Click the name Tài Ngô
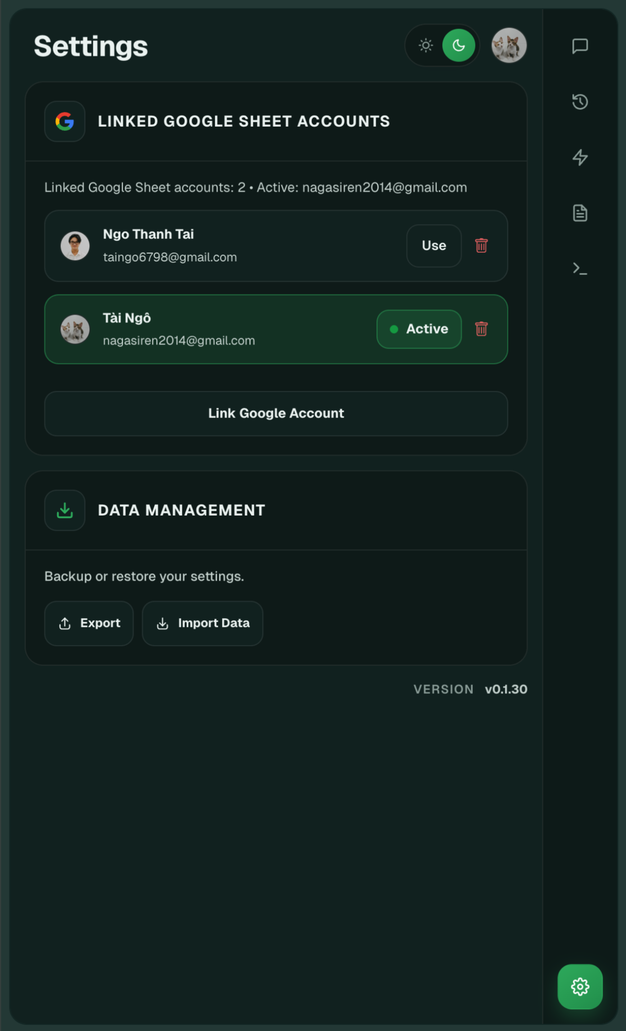Viewport: 626px width, 1031px height. coord(127,318)
